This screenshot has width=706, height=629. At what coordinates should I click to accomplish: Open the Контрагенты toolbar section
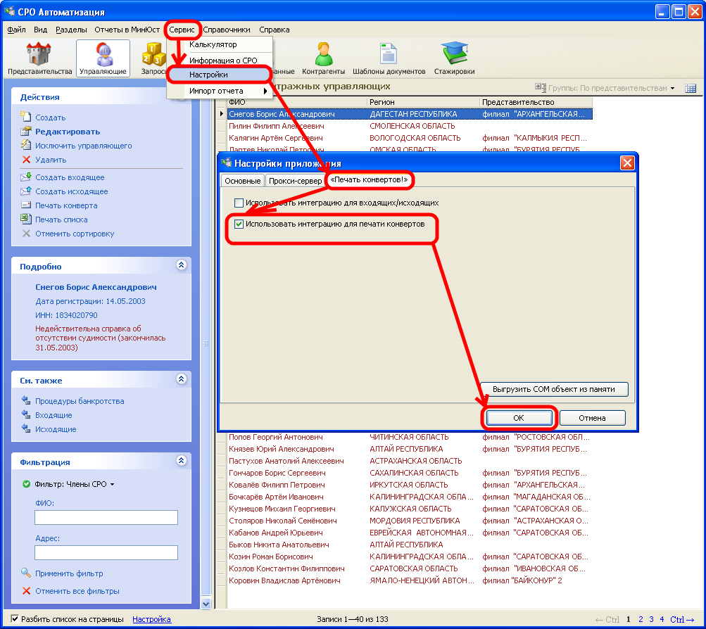[323, 58]
